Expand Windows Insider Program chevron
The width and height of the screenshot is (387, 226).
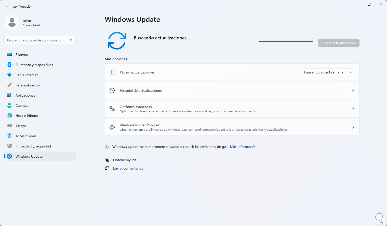353,127
